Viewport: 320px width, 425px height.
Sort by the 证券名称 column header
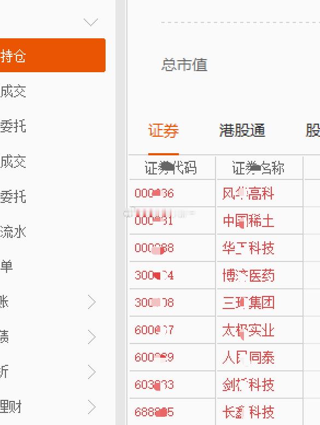click(x=258, y=168)
